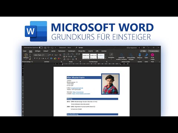Viewport: 178px width, 133px height.
Task: Open the blue Text Effects A icon
Action: [51, 58]
